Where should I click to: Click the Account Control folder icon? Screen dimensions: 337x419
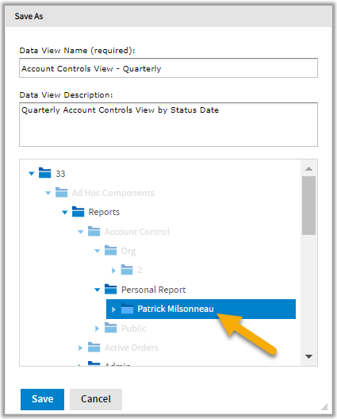(x=94, y=231)
